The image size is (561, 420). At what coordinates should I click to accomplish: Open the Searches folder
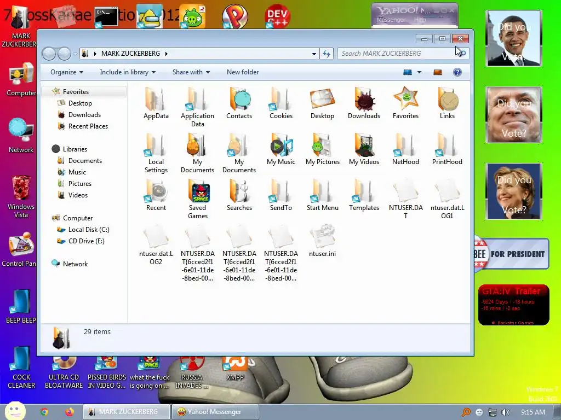coord(239,195)
